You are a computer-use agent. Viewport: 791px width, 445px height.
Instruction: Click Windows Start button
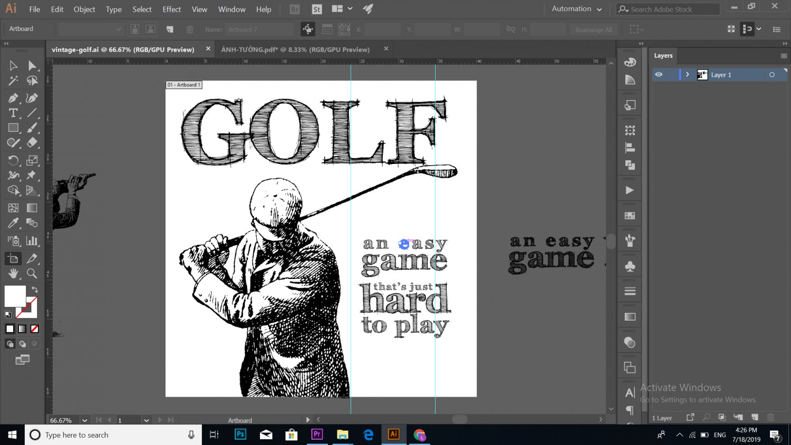pyautogui.click(x=12, y=434)
